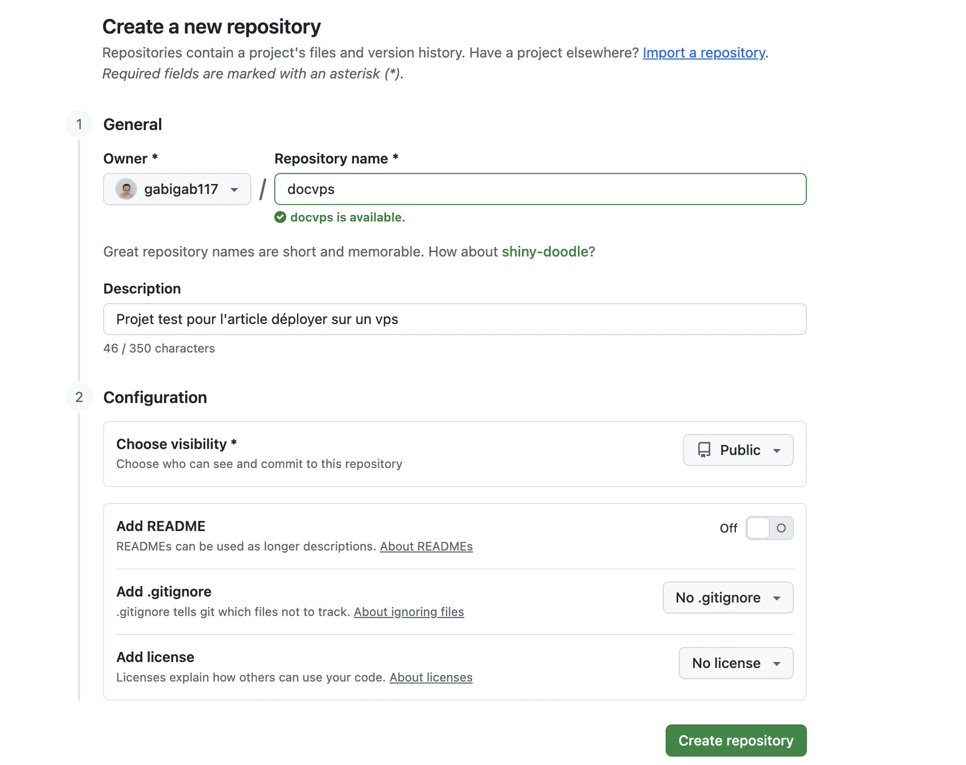The height and width of the screenshot is (765, 966).
Task: Use the shiny-doodle name suggestion
Action: 545,251
